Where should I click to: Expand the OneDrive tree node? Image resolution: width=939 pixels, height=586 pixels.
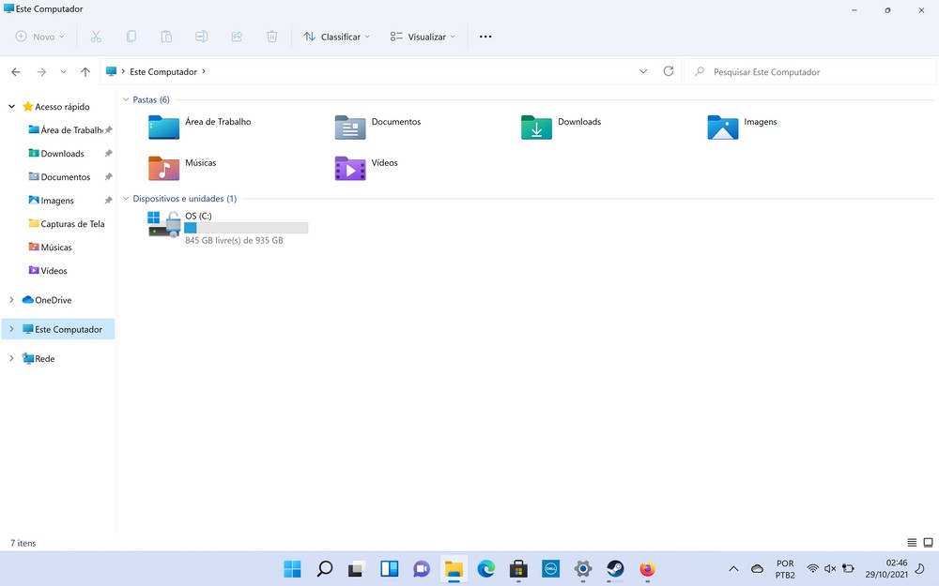point(11,300)
